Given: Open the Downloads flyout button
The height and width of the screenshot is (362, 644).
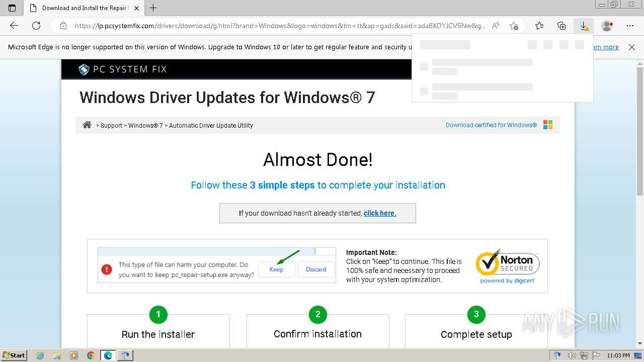Looking at the screenshot, I should [584, 26].
